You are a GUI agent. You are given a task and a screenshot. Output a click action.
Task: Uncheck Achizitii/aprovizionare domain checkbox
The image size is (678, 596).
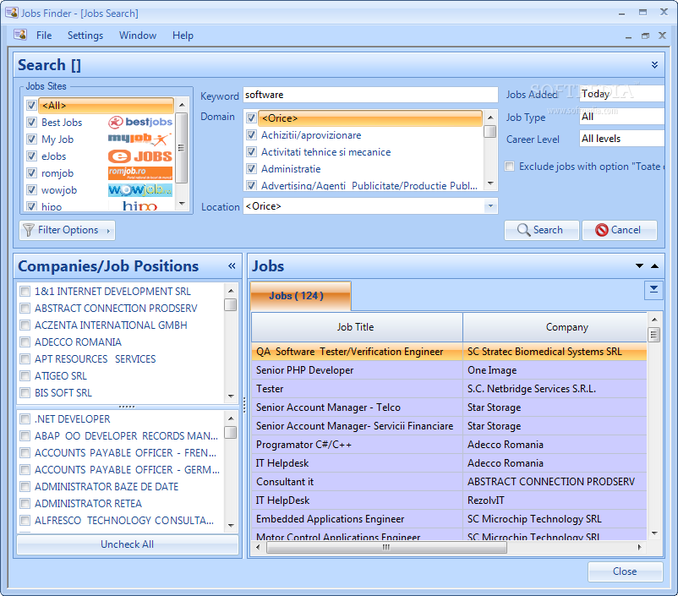[251, 135]
